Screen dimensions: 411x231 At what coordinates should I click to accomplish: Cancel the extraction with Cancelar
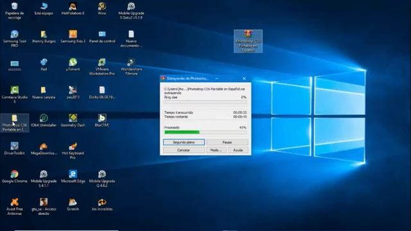184,150
